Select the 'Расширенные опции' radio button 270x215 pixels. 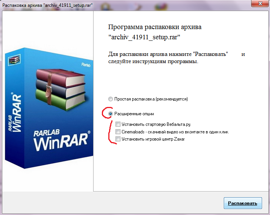click(x=111, y=114)
